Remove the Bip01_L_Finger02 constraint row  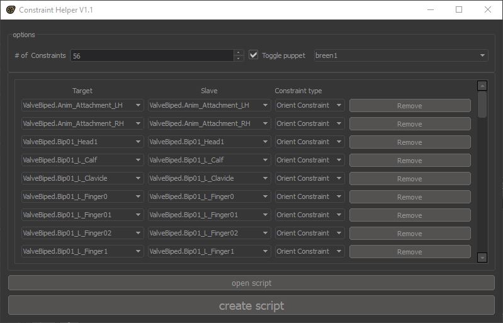click(x=410, y=234)
